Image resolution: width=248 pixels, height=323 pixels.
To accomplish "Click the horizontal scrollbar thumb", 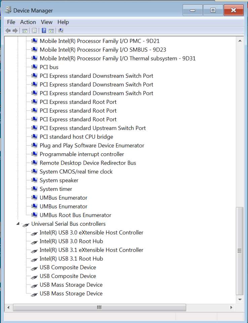I will click(x=99, y=308).
